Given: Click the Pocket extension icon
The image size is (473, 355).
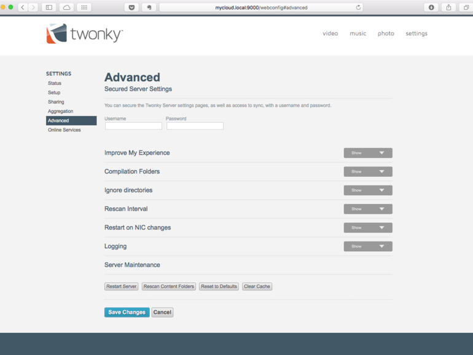Looking at the screenshot, I should tap(131, 7).
